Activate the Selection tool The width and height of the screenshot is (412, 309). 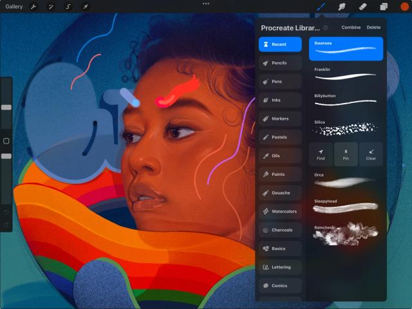coord(68,6)
